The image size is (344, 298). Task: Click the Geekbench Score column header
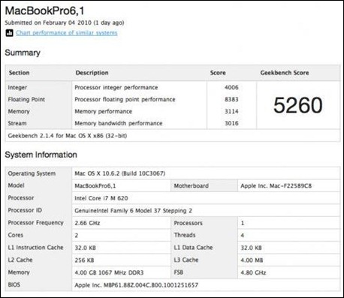[x=285, y=73]
